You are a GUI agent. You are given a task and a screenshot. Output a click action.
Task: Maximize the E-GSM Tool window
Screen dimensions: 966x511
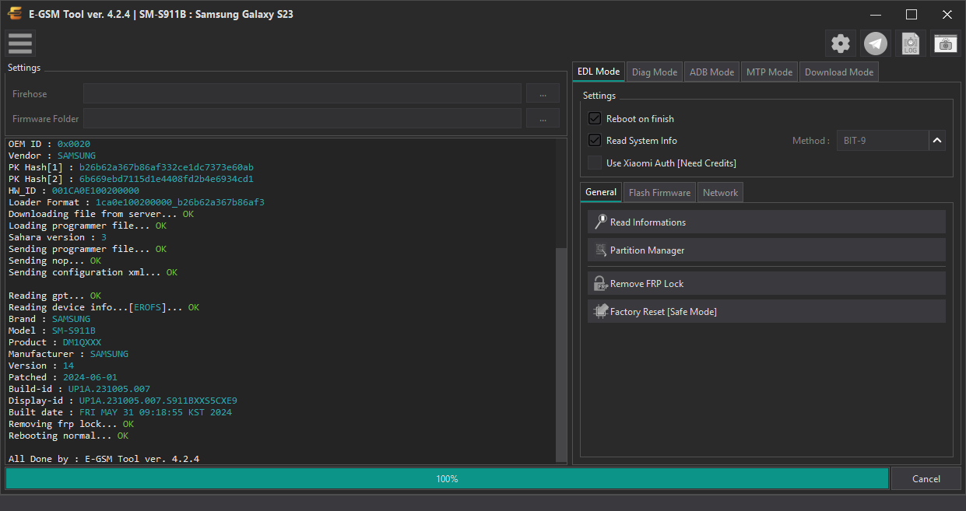pyautogui.click(x=912, y=14)
